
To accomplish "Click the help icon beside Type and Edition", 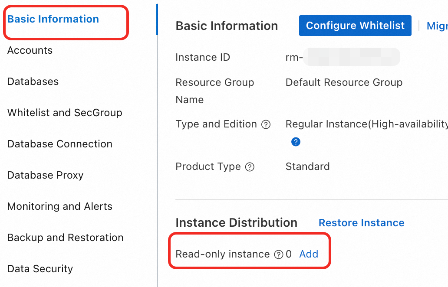I will (x=266, y=125).
